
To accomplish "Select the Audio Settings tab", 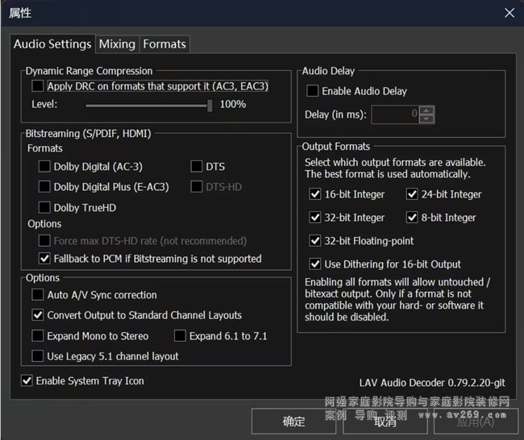I will click(52, 44).
